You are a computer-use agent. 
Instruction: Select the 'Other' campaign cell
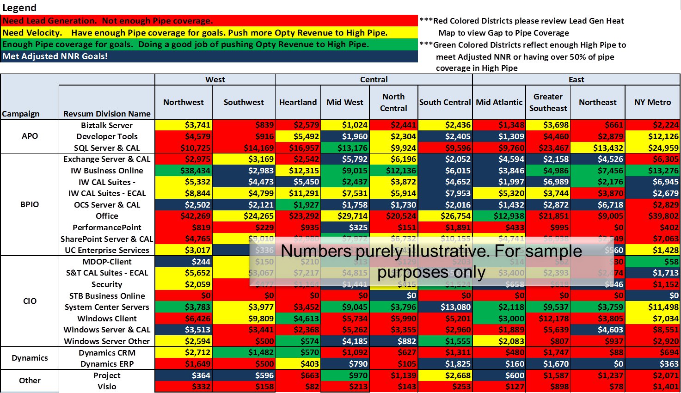[30, 381]
